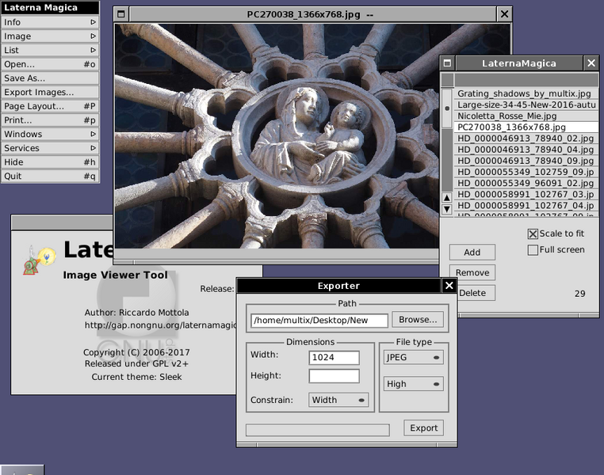
Task: Toggle Scale to fit checkbox
Action: 533,234
